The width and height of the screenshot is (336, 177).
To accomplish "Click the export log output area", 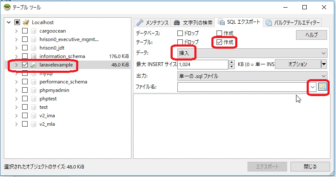I will [x=232, y=126].
